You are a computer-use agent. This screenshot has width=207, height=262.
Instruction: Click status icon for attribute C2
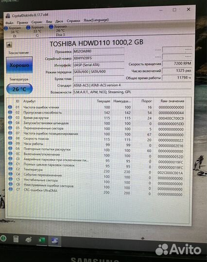11,169
